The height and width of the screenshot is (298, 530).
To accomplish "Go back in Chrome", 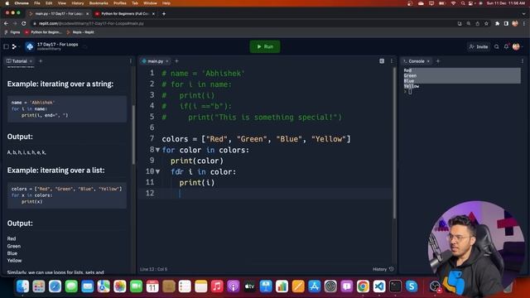I will coord(6,23).
